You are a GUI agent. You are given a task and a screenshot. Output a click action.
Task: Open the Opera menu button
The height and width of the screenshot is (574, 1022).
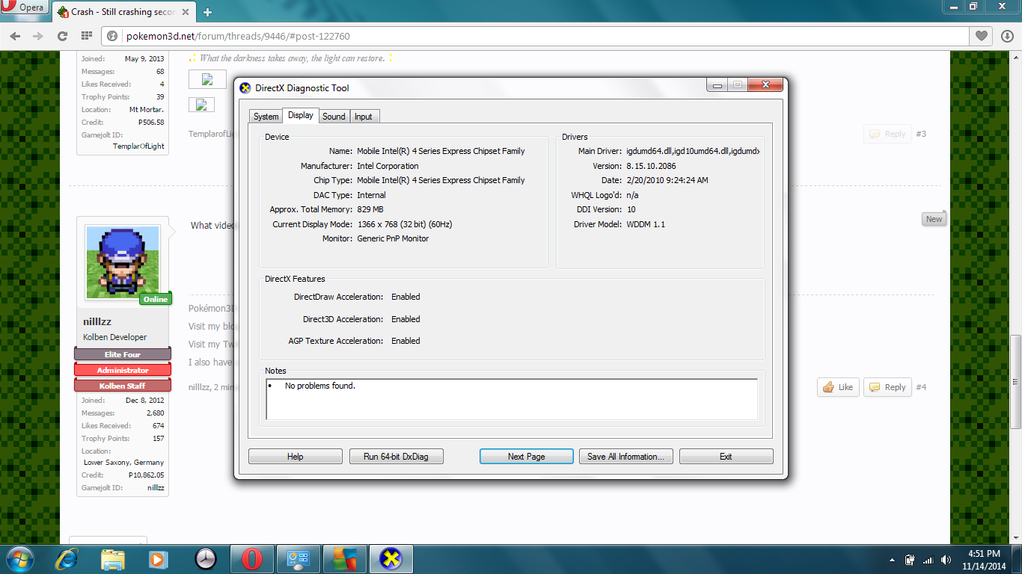[x=25, y=8]
